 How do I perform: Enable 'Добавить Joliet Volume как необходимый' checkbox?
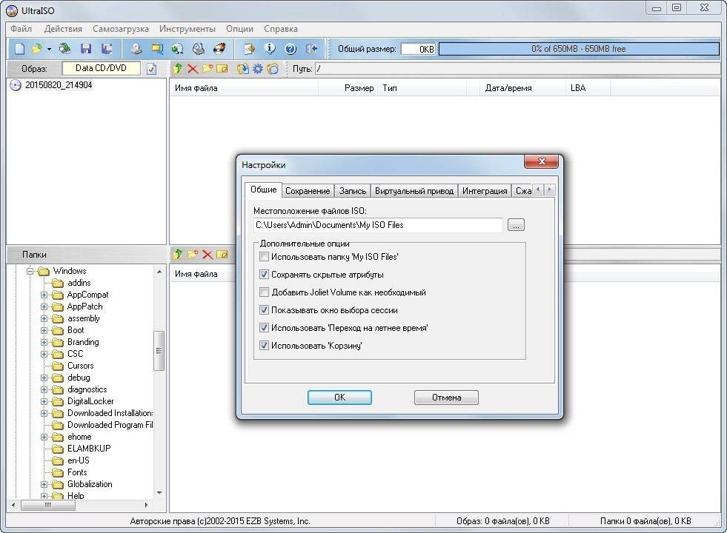coord(264,292)
